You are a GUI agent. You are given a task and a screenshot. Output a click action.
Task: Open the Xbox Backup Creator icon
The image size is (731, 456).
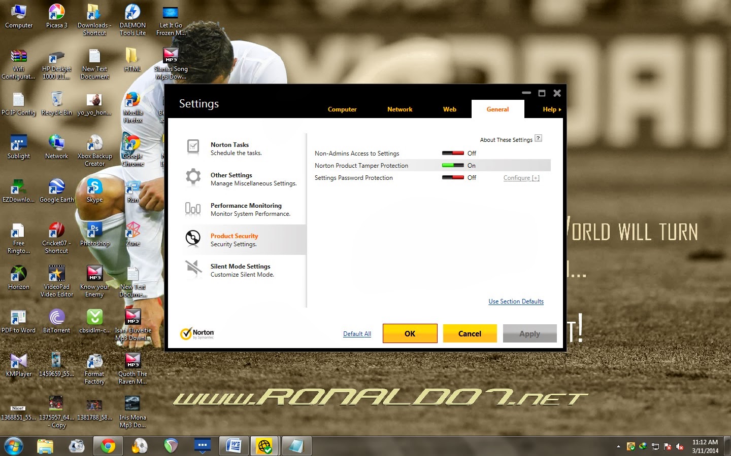click(x=94, y=150)
